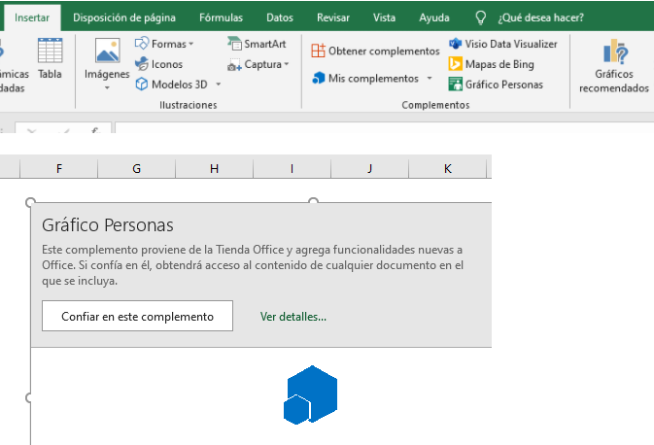This screenshot has height=445, width=654.
Task: Launch Visio Data Visualizer add-in
Action: point(502,44)
